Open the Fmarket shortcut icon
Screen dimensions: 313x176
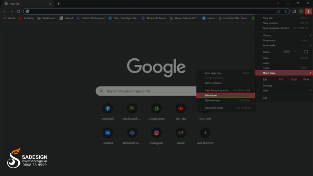(x=108, y=133)
